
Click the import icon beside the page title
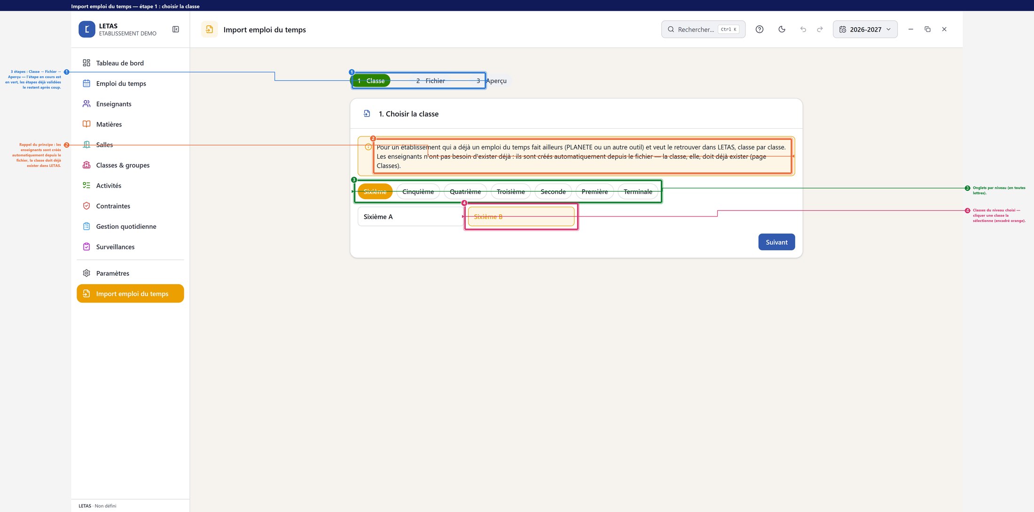tap(210, 29)
